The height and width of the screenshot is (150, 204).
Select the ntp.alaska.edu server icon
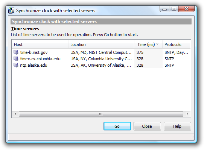[16, 65]
